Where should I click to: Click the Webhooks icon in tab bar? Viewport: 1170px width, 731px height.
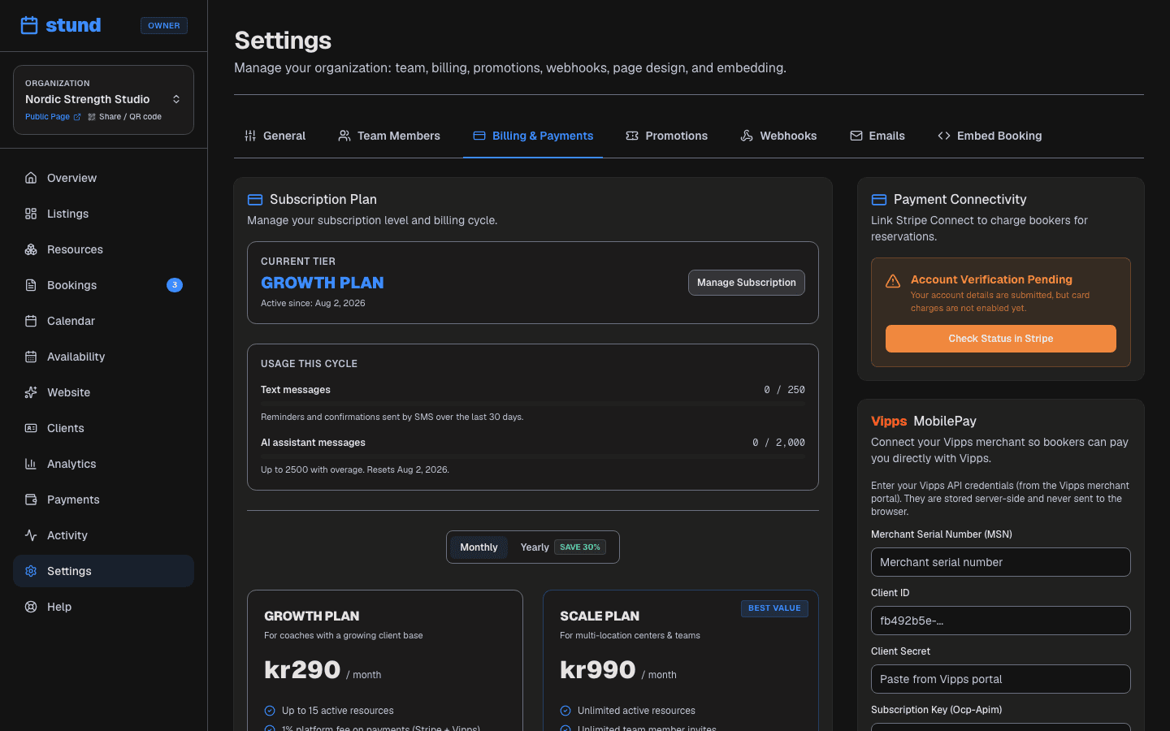[747, 136]
